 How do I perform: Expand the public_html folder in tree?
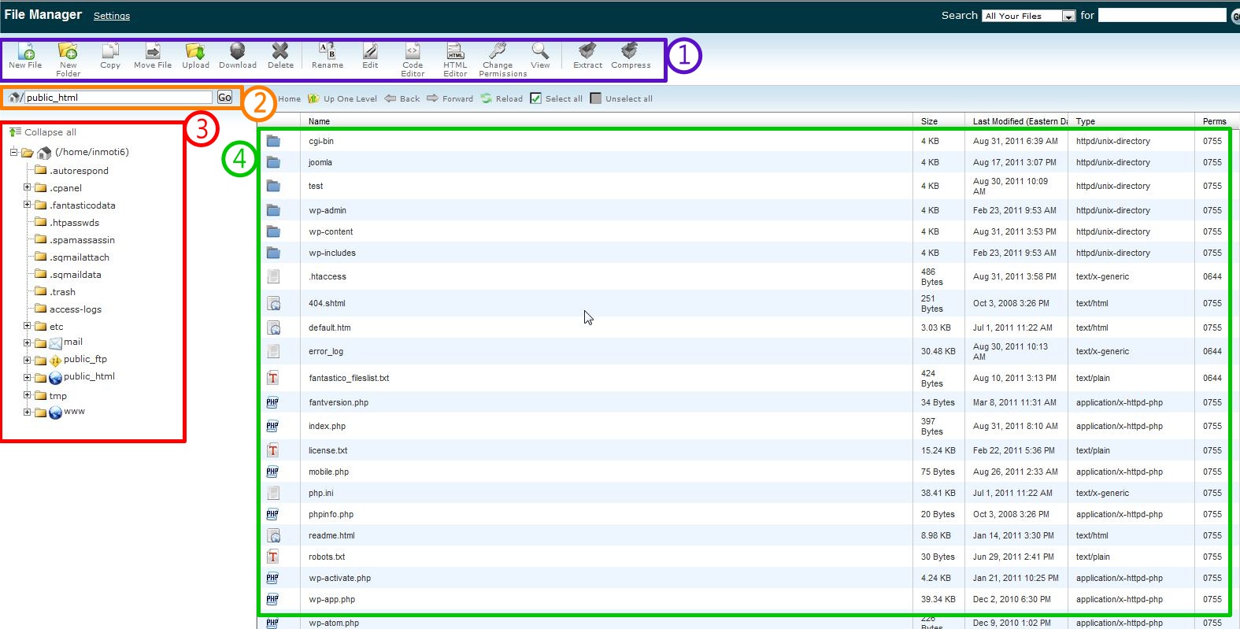27,378
